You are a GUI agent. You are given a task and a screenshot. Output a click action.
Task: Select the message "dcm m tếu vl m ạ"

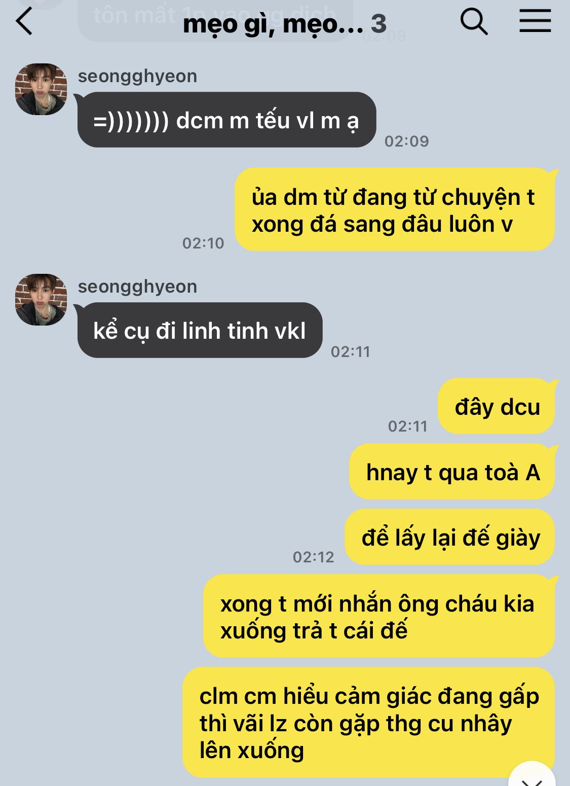point(226,120)
